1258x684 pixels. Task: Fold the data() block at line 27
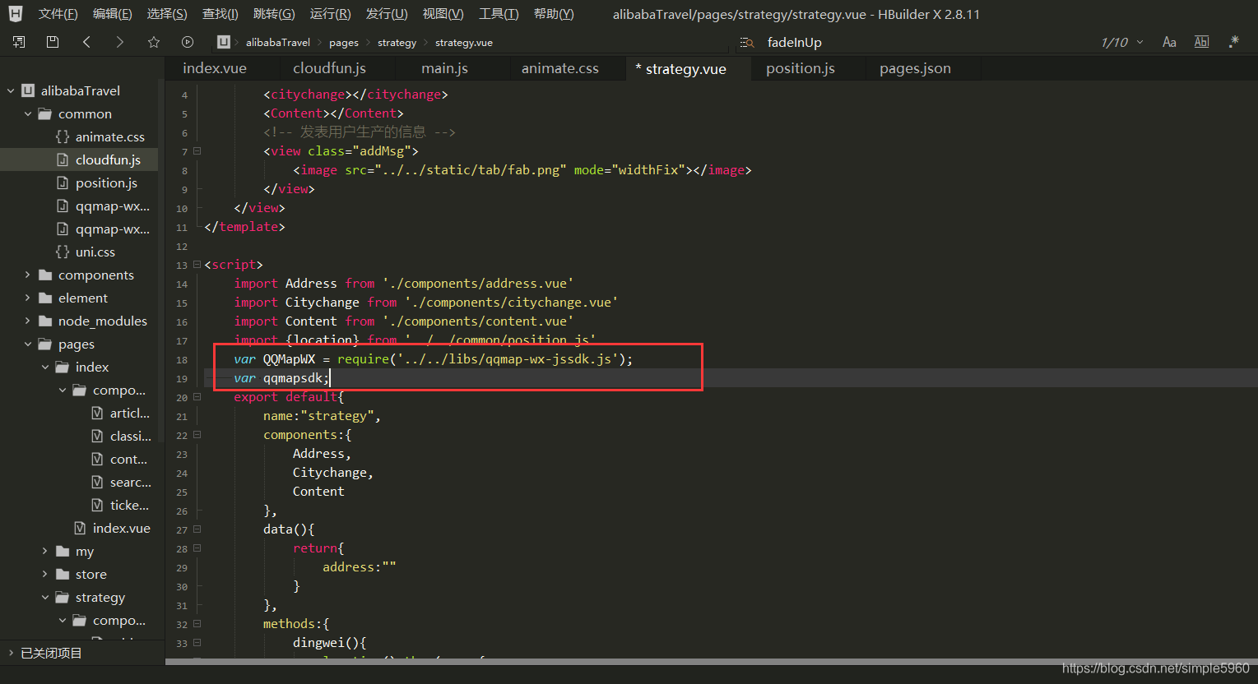197,529
